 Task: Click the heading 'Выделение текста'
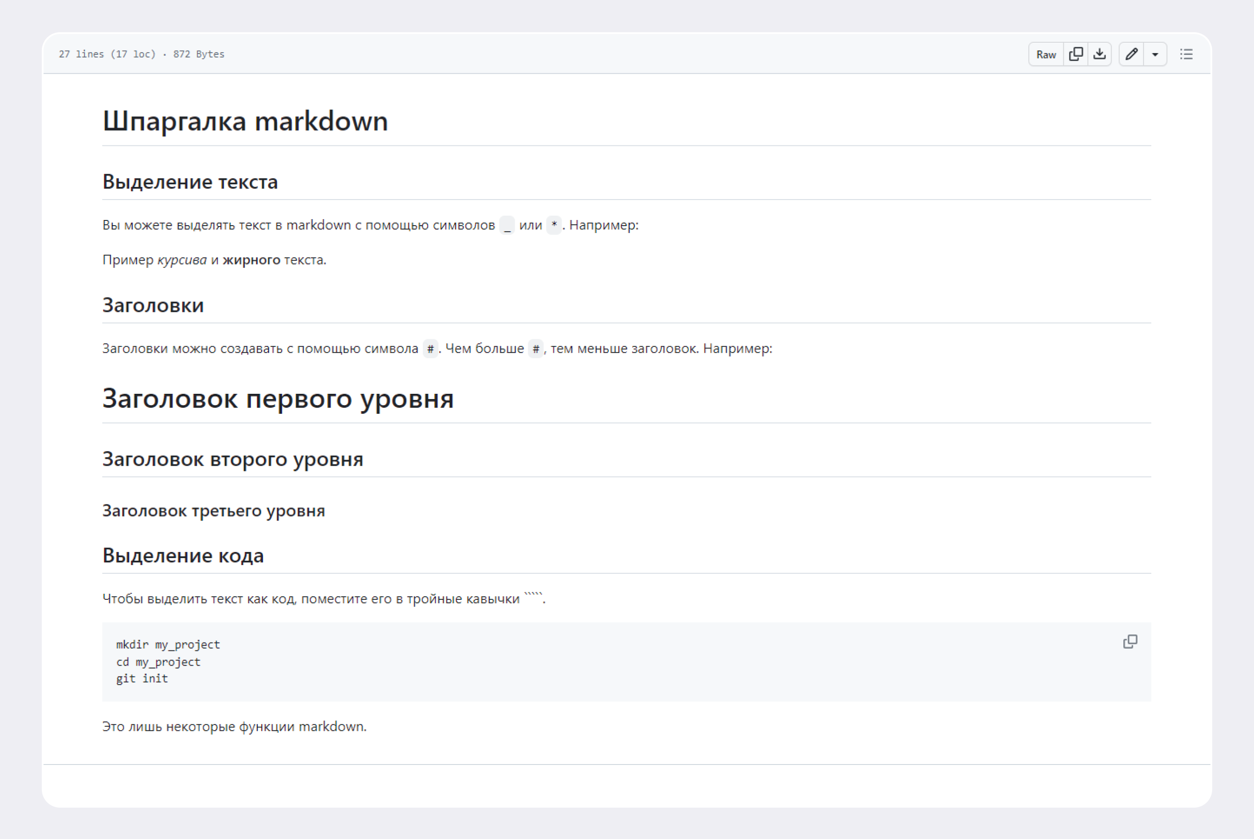click(x=190, y=182)
